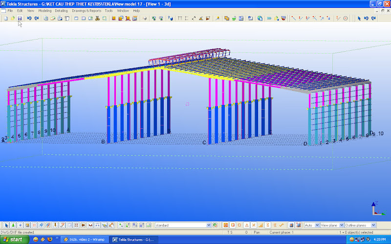The width and height of the screenshot is (391, 244).
Task: Click the Save model icon
Action: click(20, 19)
